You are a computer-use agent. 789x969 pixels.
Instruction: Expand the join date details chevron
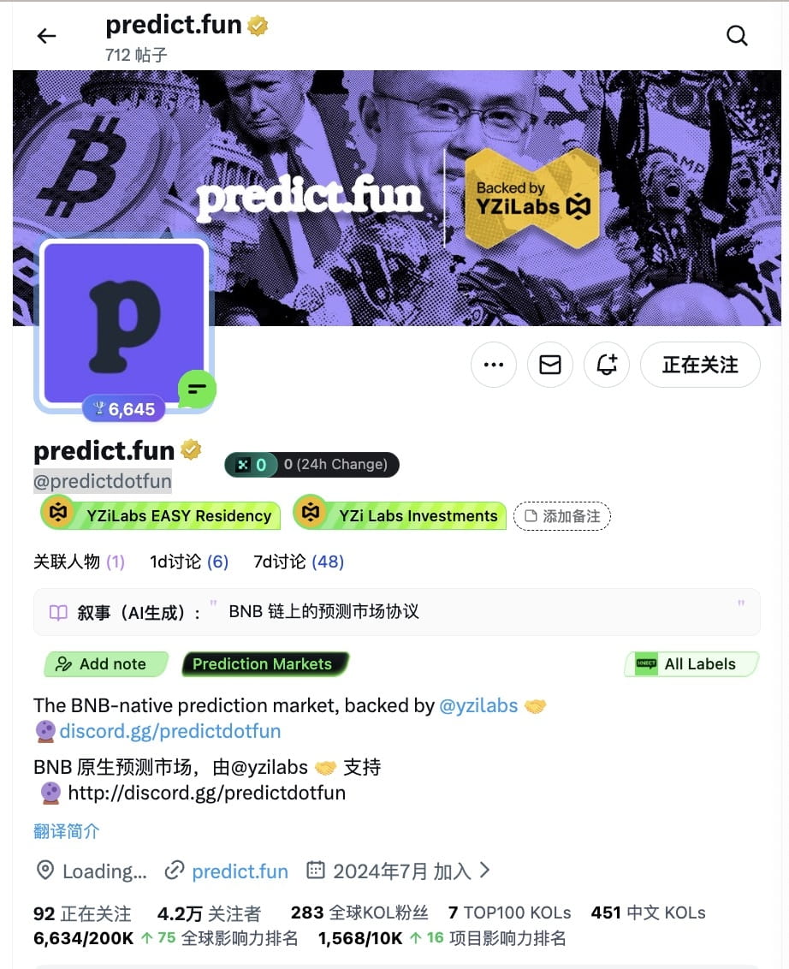point(485,870)
